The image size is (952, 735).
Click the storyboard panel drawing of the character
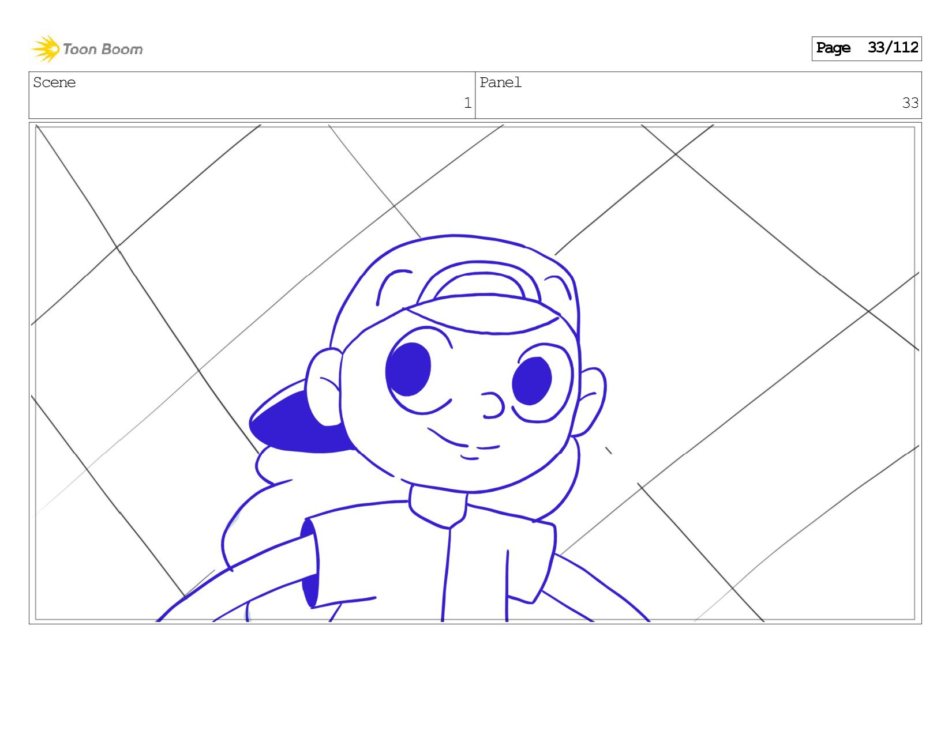coord(475,373)
